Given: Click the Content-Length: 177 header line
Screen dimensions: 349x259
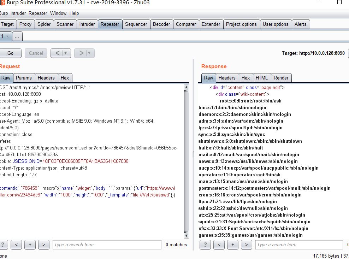Looking at the screenshot, I should [18, 175].
